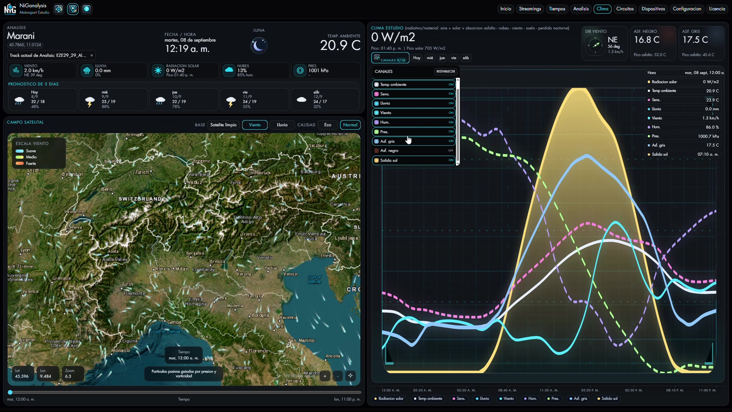Click the map time slider handle

click(x=10, y=392)
